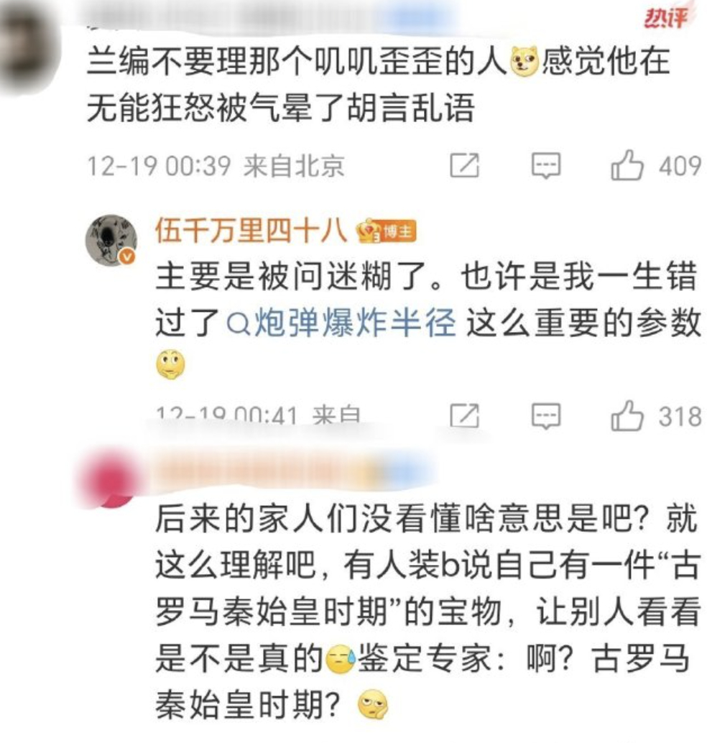
Task: Like the comment with 409 thumbs-up
Action: click(627, 165)
